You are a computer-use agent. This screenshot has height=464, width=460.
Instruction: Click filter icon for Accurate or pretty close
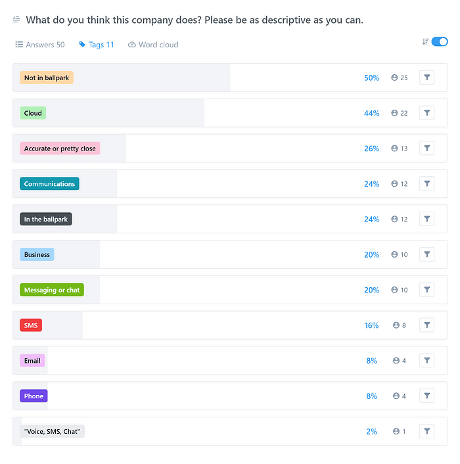coord(427,149)
